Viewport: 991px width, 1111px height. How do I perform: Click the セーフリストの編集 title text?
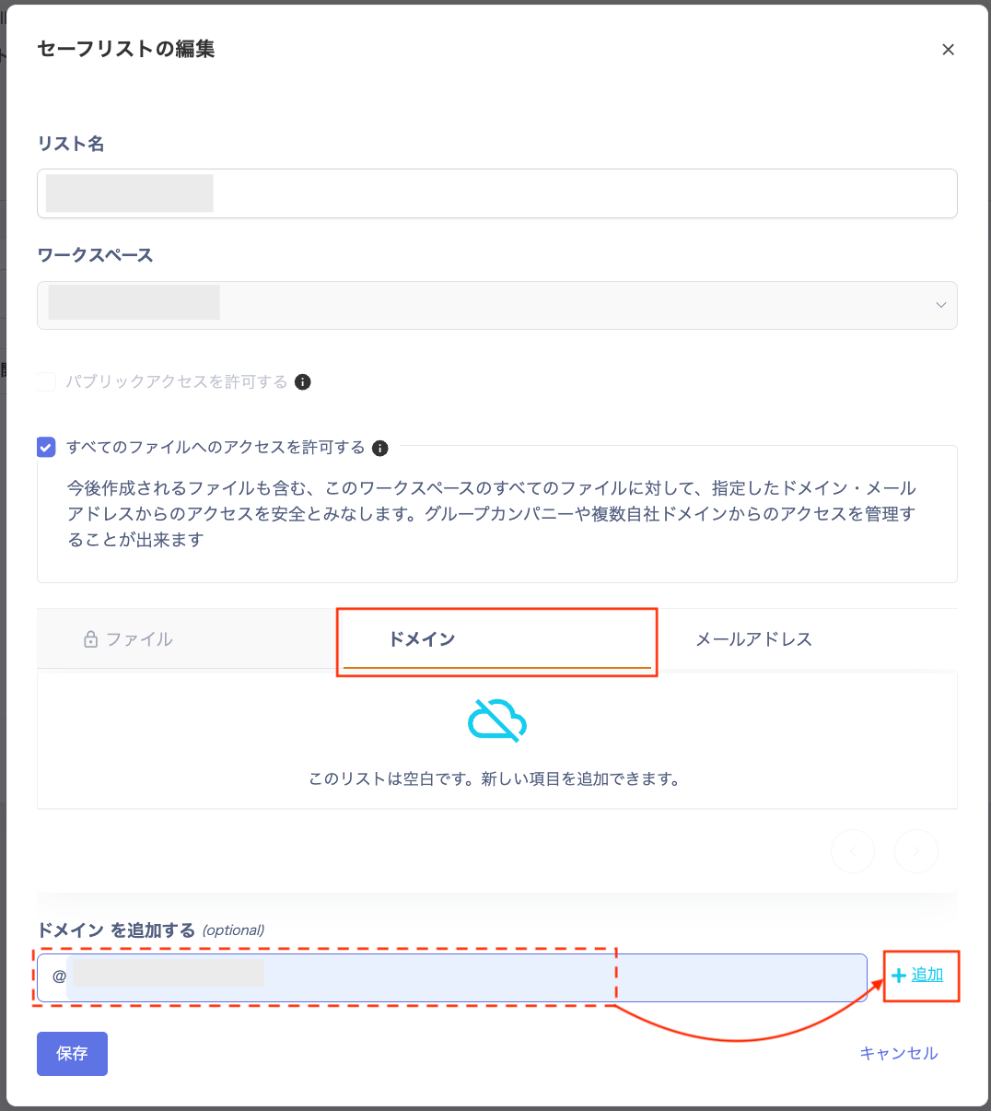[126, 50]
